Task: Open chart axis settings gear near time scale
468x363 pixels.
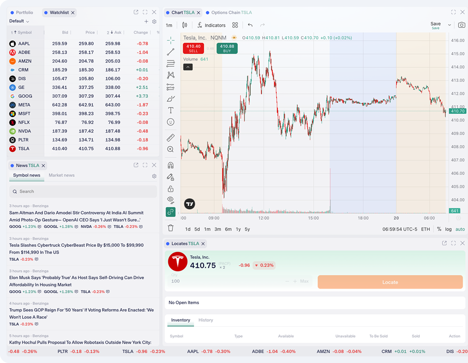Action: [459, 218]
